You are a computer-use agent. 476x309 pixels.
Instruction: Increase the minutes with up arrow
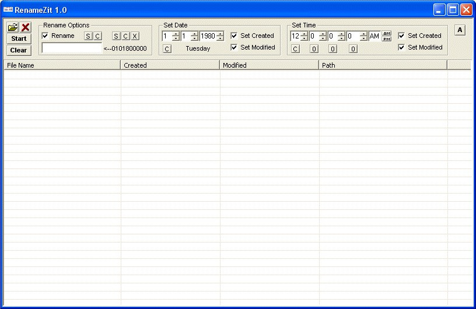point(323,34)
